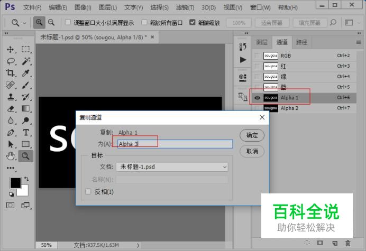The width and height of the screenshot is (366, 251).
Task: Select the Brush tool
Action: coord(26,85)
